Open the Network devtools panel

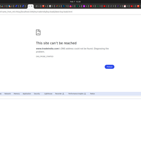(x=8, y=94)
